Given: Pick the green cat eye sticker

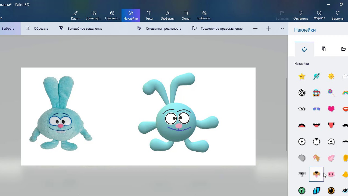Looking at the screenshot, I should pos(302,191).
